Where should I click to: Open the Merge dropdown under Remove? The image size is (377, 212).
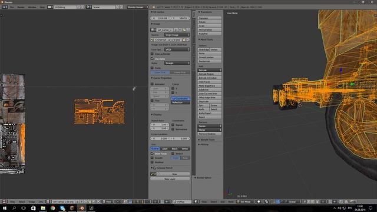click(210, 130)
